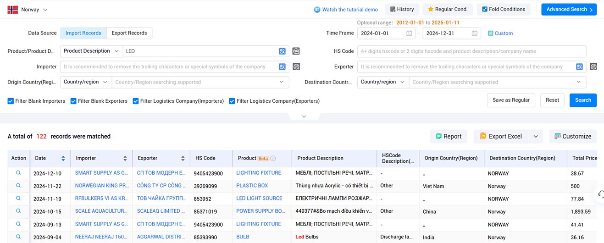604x243 pixels.
Task: Expand destination country search dropdown
Action: coord(579,82)
